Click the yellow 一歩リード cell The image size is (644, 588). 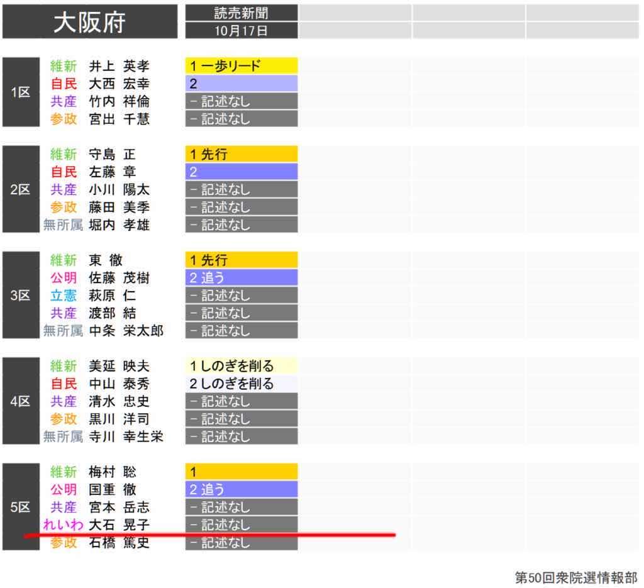pyautogui.click(x=241, y=66)
